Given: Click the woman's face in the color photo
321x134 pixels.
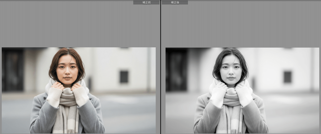Looking at the screenshot, I should coord(67,70).
